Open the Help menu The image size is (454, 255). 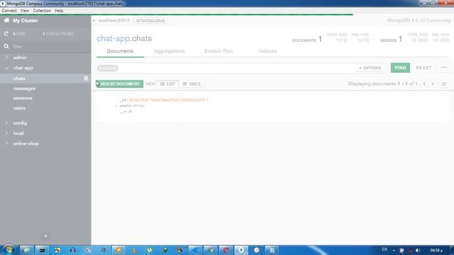pyautogui.click(x=59, y=11)
